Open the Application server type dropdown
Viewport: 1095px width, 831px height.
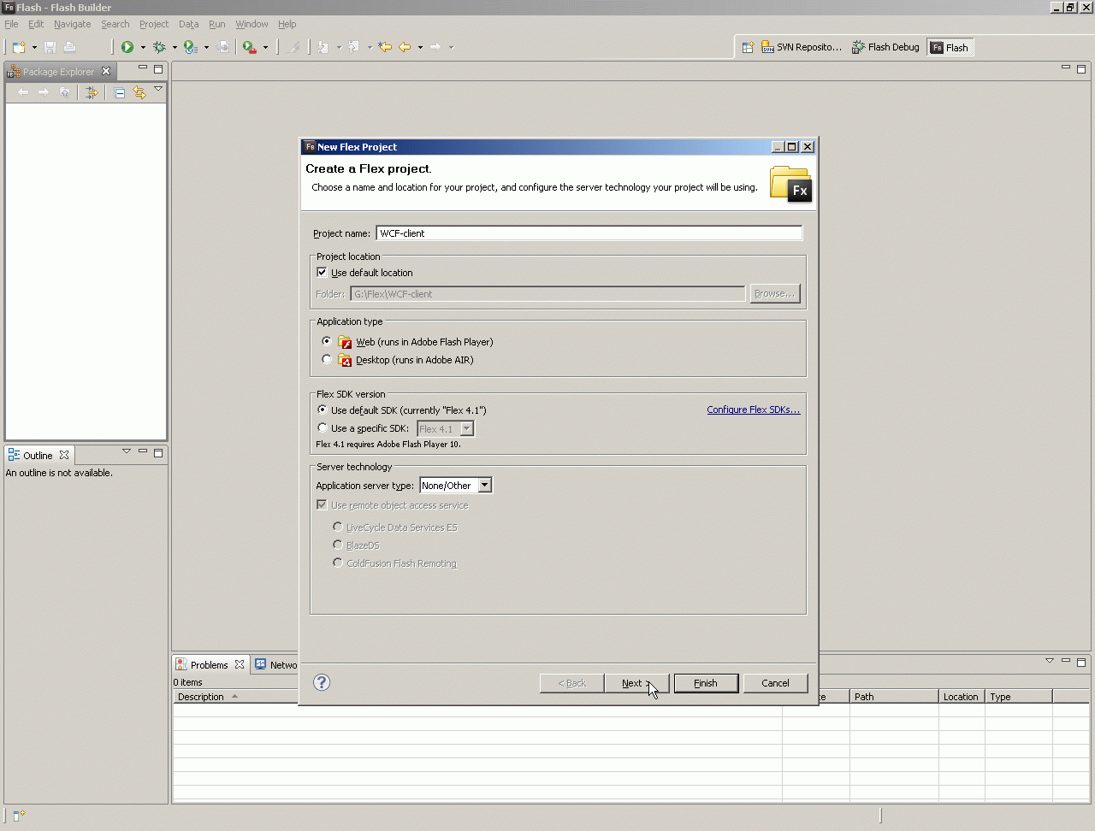[x=484, y=485]
